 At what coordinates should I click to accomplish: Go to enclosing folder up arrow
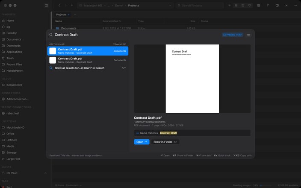point(72,6)
